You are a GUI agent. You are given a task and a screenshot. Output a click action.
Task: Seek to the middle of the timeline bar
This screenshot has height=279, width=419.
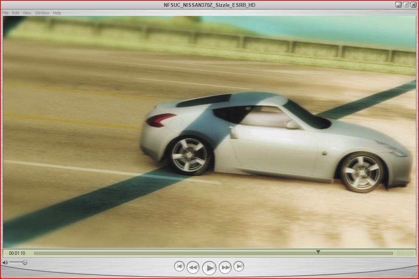coord(213,253)
